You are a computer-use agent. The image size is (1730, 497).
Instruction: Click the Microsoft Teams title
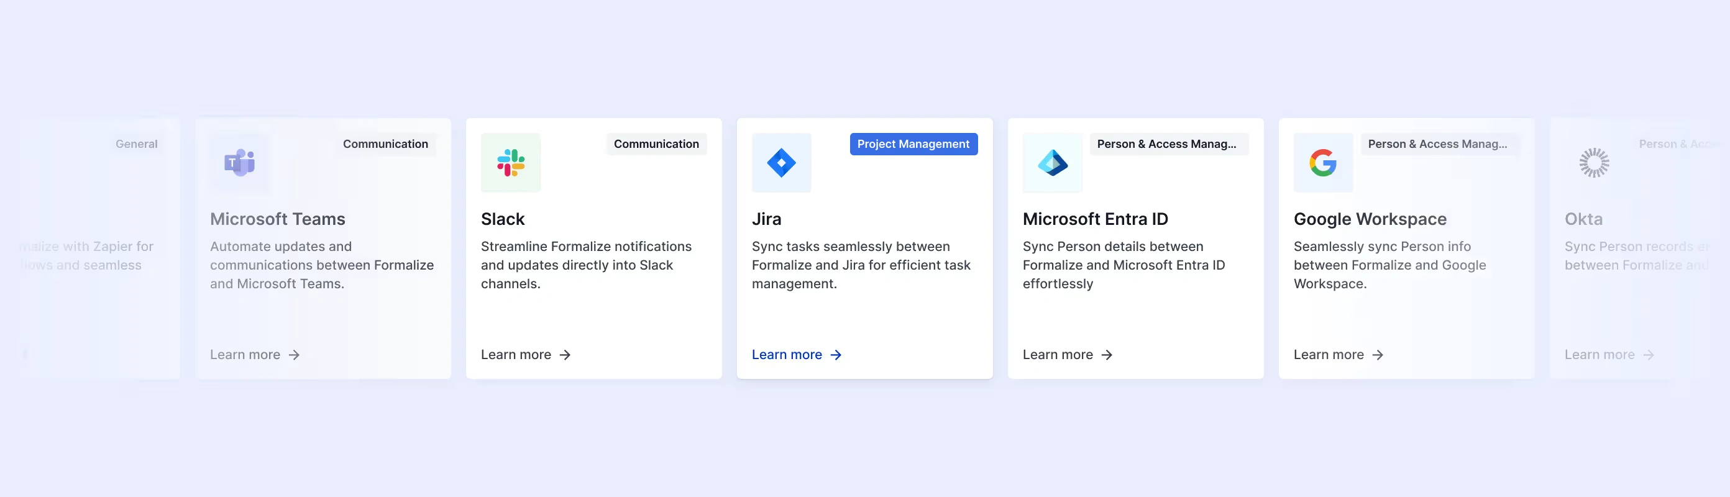tap(277, 219)
